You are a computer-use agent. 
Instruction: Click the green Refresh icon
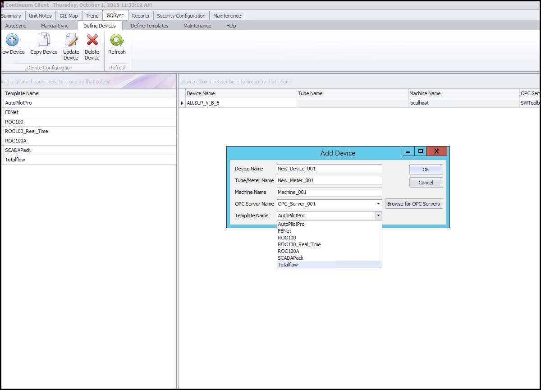coord(117,41)
